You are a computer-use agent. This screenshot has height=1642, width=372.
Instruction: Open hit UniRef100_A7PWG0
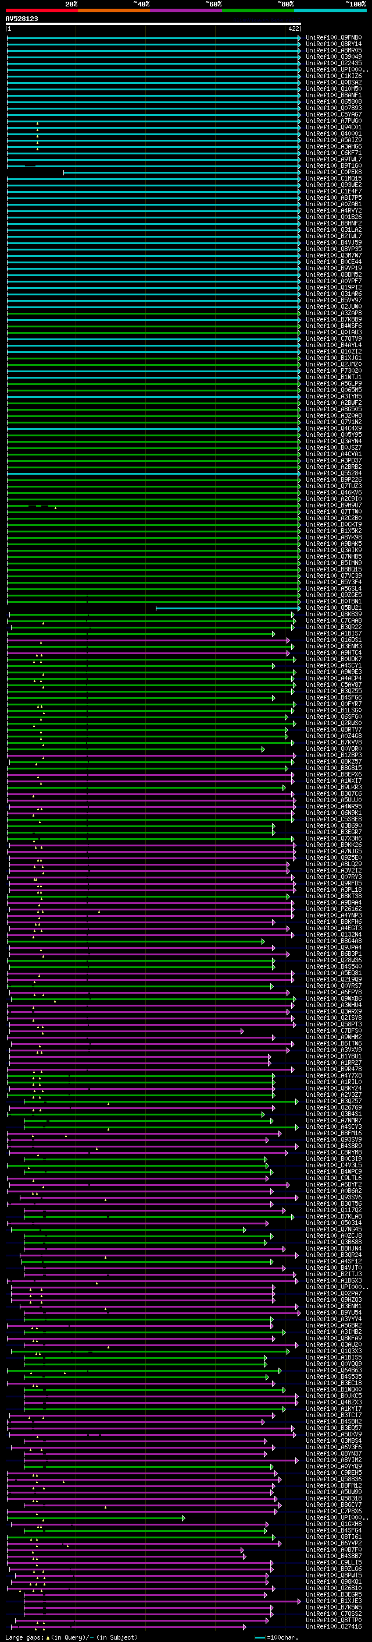pos(334,121)
